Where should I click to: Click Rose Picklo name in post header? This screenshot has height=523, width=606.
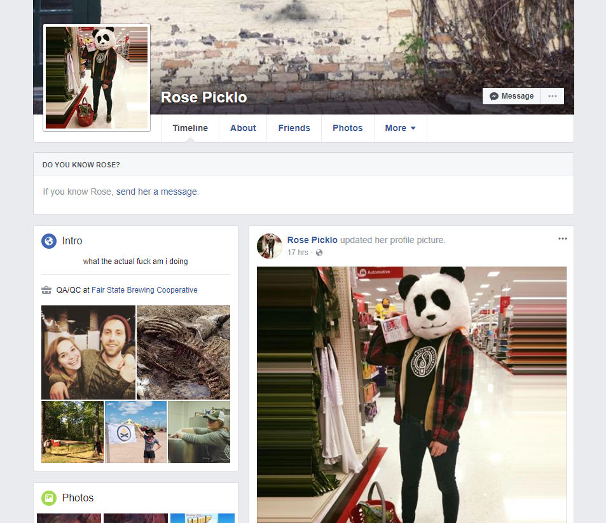312,240
